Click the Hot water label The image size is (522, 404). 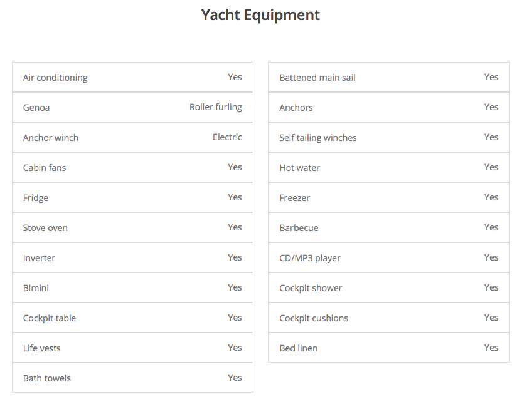pyautogui.click(x=300, y=168)
